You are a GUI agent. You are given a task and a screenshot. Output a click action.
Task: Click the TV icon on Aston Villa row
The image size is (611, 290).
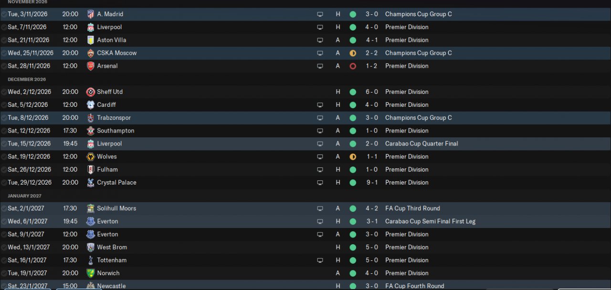[320, 40]
